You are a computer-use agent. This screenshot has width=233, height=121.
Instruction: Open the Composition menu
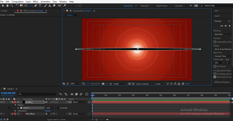[17, 2]
